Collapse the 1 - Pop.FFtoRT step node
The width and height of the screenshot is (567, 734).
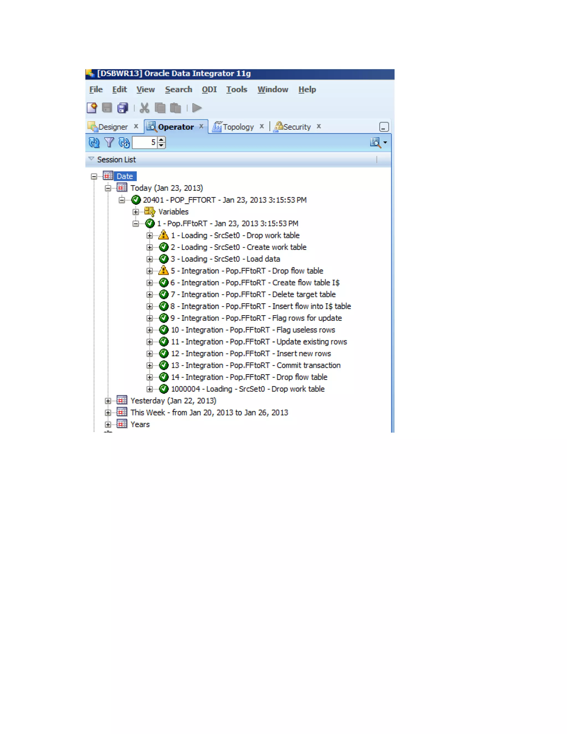click(x=135, y=224)
